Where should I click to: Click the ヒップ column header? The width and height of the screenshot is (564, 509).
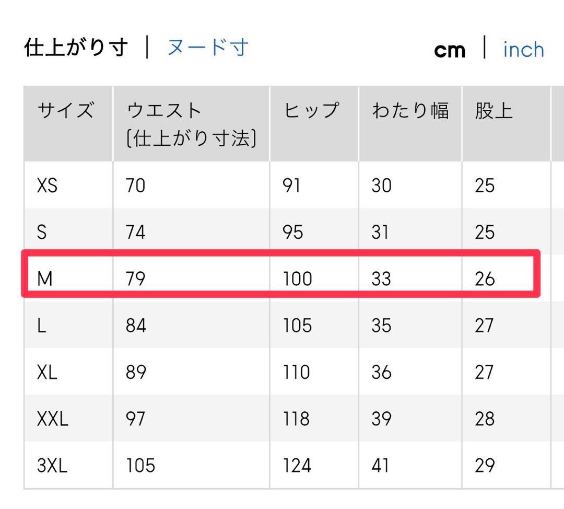(x=311, y=111)
